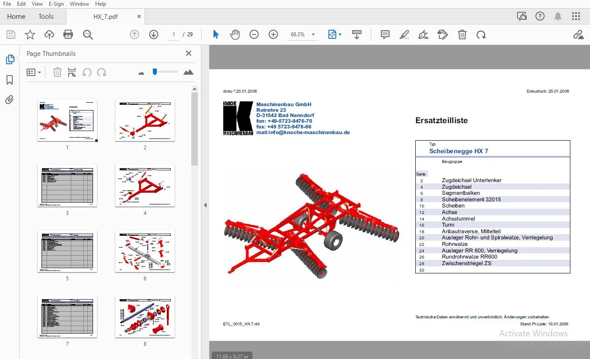This screenshot has height=359, width=590.
Task: Go to previous page with up arrow
Action: [x=135, y=35]
